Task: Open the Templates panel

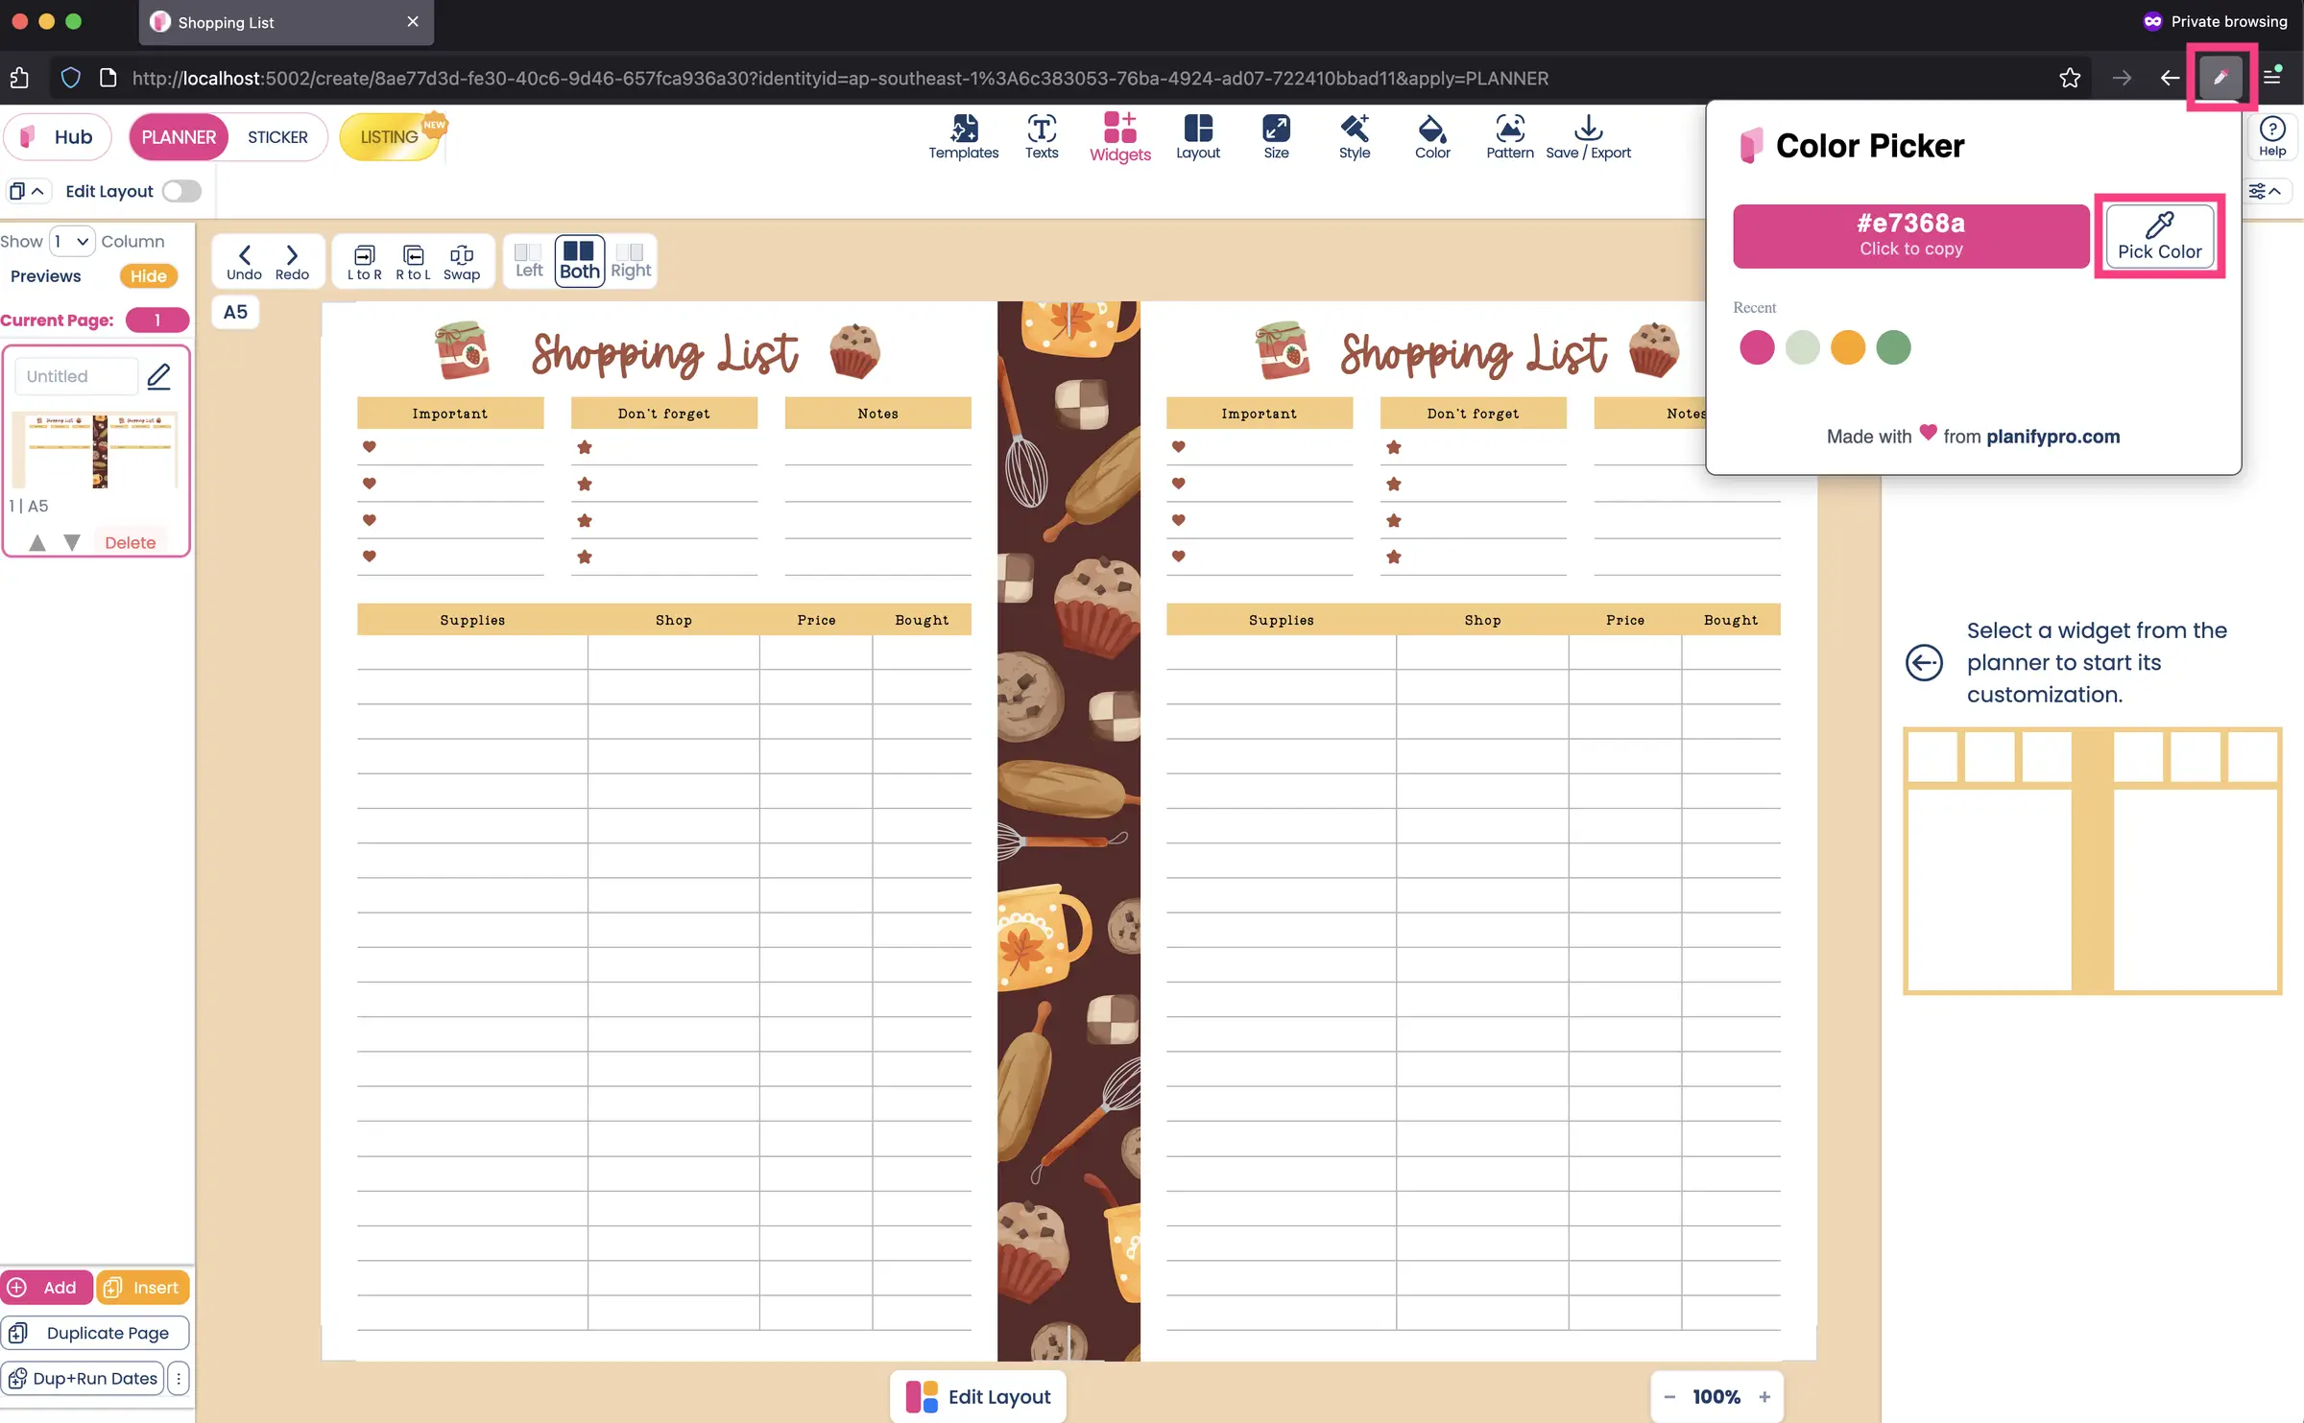Action: [963, 136]
